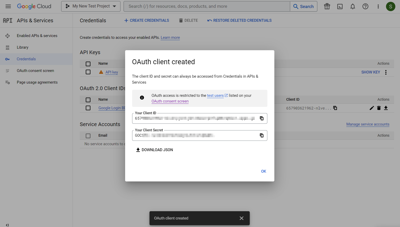
Task: Click the Page usage agreements icon
Action: click(8, 82)
